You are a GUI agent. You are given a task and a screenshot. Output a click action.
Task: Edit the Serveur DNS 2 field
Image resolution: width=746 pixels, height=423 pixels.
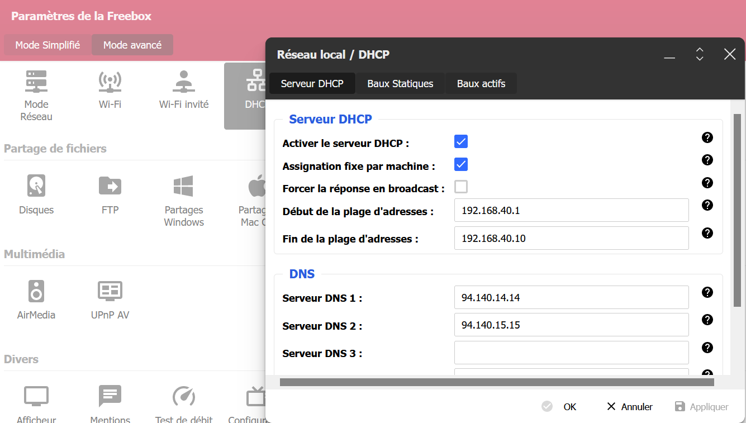tap(572, 325)
